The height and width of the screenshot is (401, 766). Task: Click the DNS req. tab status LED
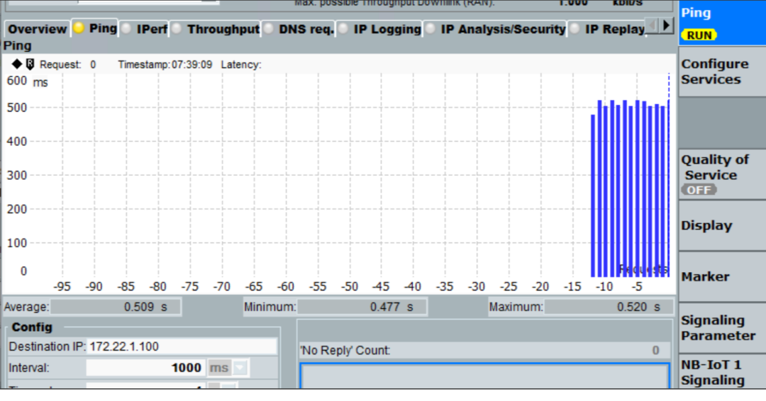click(x=269, y=29)
